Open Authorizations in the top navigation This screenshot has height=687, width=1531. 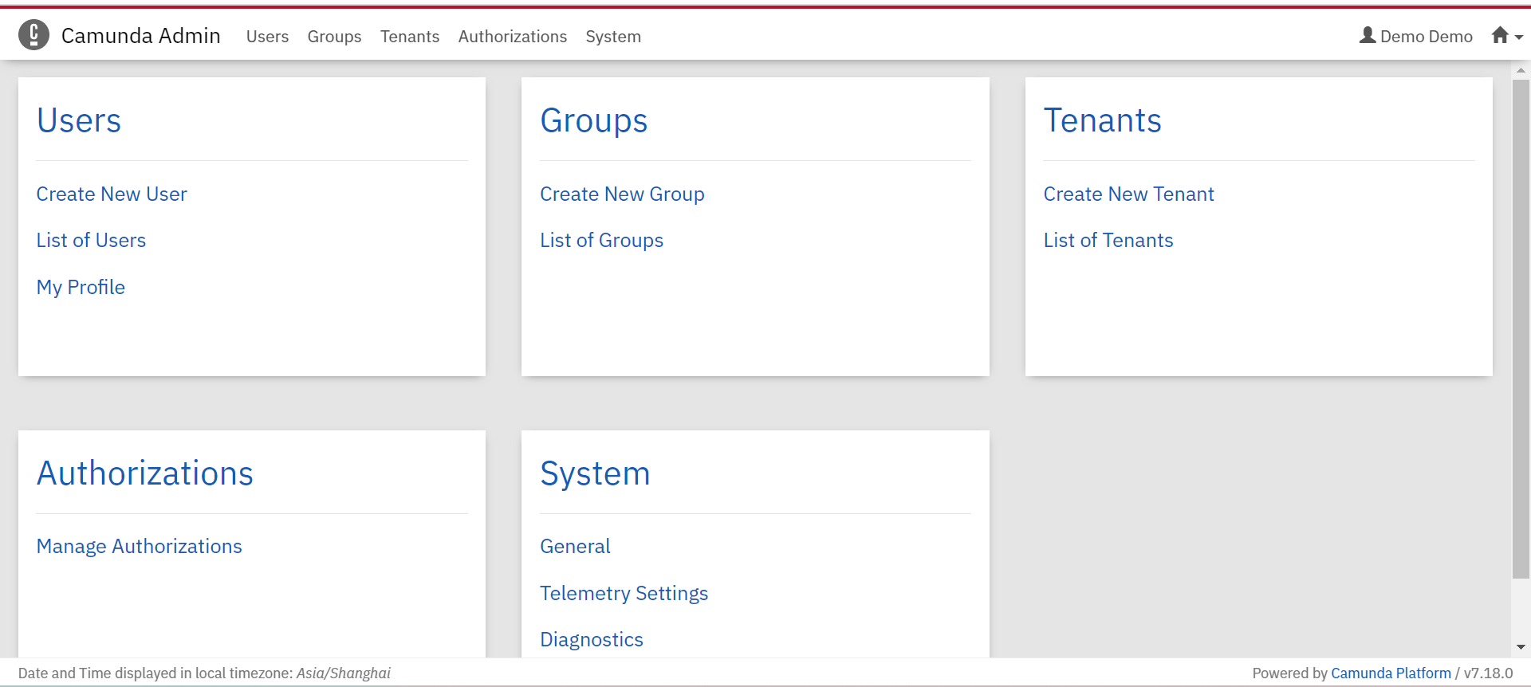513,37
